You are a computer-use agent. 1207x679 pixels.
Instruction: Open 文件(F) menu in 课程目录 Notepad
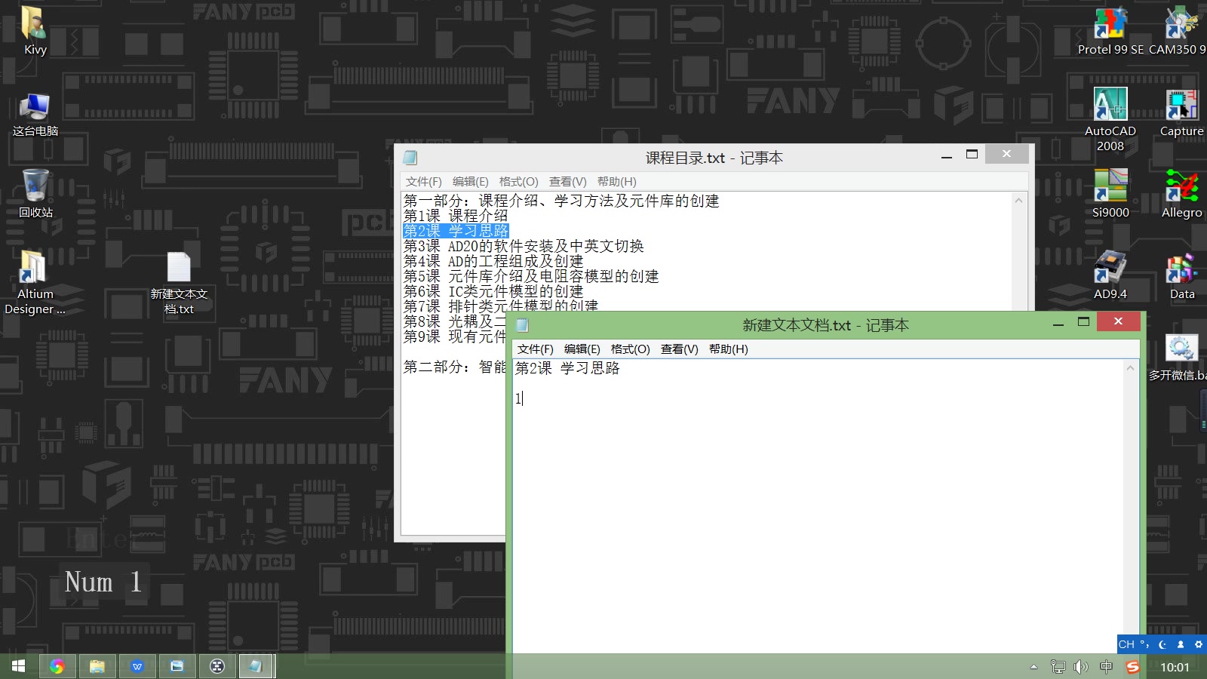424,182
